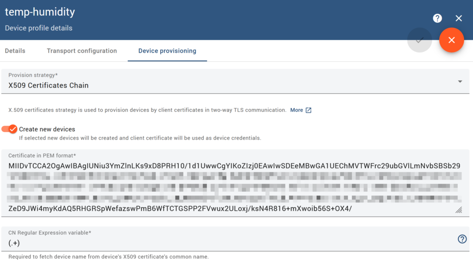The width and height of the screenshot is (473, 269).
Task: Click the 'Provision strategy' field label
Action: [33, 75]
